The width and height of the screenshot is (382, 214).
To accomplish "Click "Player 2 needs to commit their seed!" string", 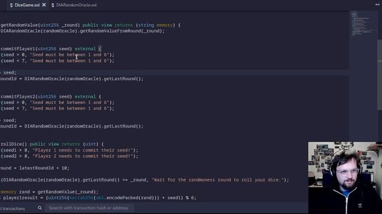I will pos(83,156).
